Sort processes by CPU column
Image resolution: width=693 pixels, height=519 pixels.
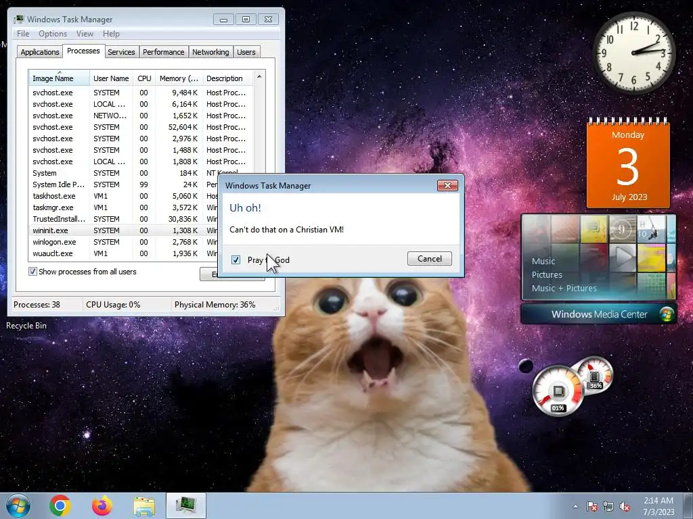[144, 78]
